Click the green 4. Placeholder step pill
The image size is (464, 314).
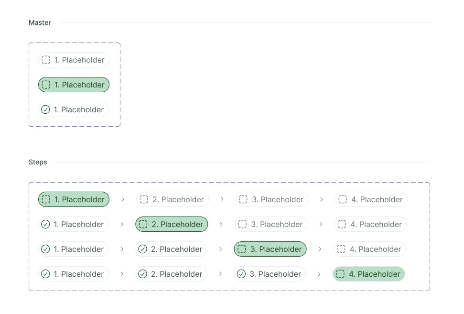(x=368, y=274)
